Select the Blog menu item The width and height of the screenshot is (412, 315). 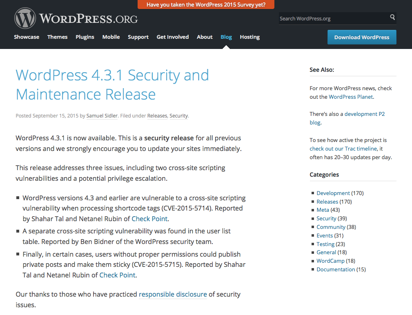[226, 37]
